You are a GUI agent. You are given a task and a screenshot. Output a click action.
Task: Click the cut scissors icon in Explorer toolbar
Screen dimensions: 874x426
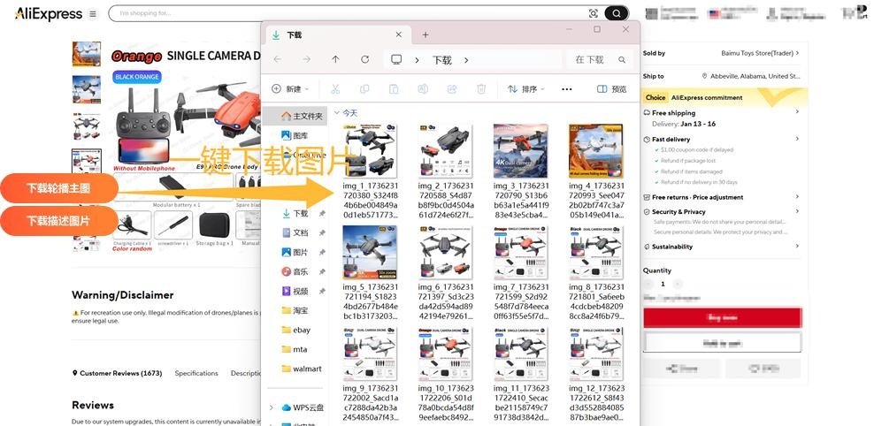[x=335, y=89]
